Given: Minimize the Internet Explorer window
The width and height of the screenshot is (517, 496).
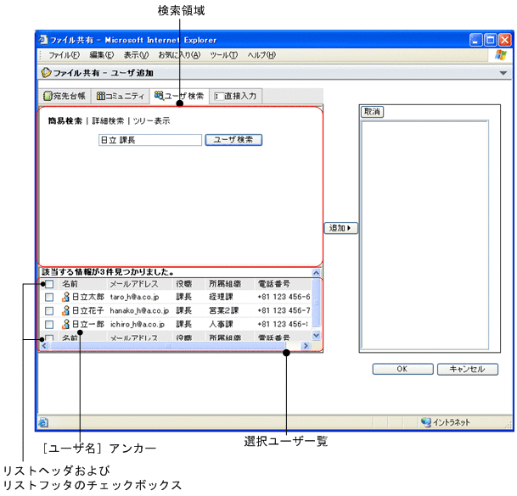Looking at the screenshot, I should (x=475, y=40).
